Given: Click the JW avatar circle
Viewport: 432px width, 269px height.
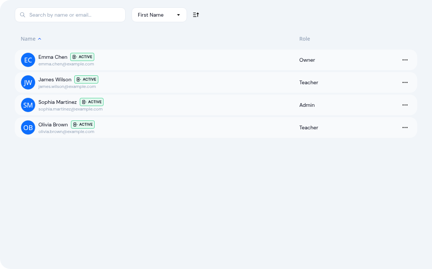Looking at the screenshot, I should [28, 82].
